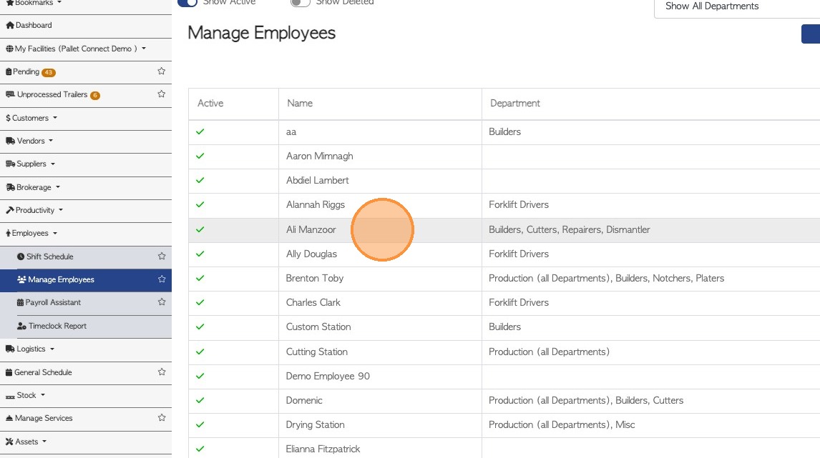Image resolution: width=820 pixels, height=458 pixels.
Task: Expand the My Facilities dropdown
Action: (76, 49)
